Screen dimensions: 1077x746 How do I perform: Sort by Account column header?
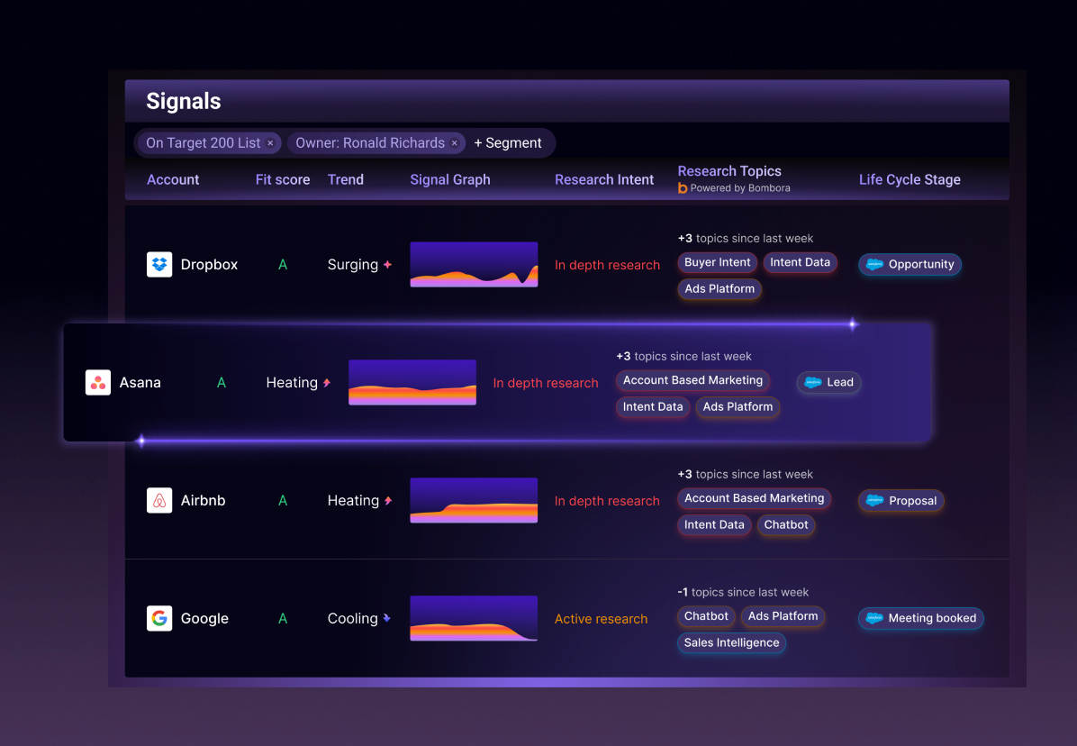point(173,180)
